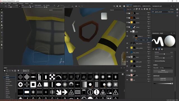Select the triangle shape border alpha
The image size is (179, 101).
(39, 84)
